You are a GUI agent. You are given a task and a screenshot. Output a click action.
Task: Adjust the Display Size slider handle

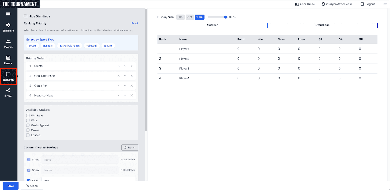click(x=226, y=17)
